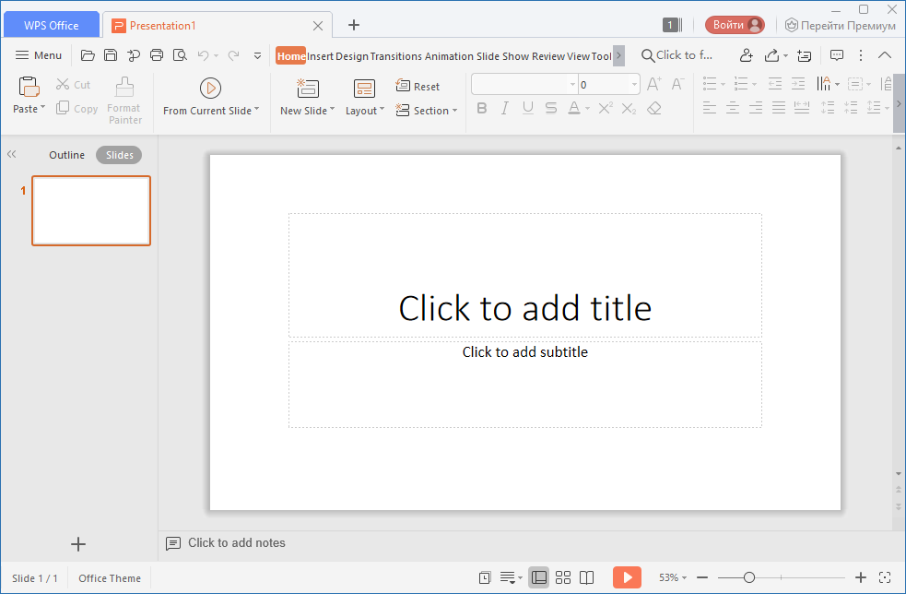Viewport: 906px width, 594px height.
Task: Open Print Preview icon
Action: tap(180, 55)
